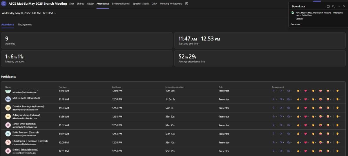Click Katie Swenson heart reaction icon

[305, 134]
